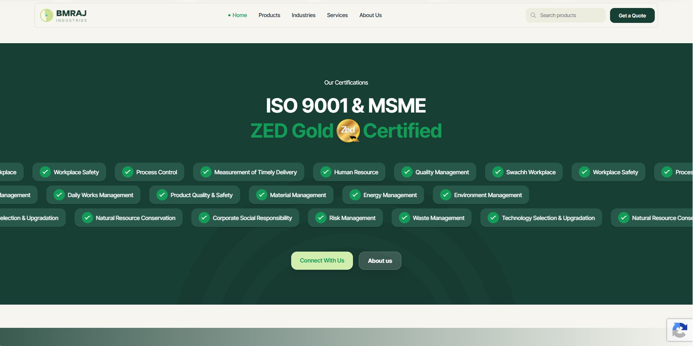Image resolution: width=693 pixels, height=346 pixels.
Task: Click checkmark icon beside Energy Management
Action: [x=355, y=195]
